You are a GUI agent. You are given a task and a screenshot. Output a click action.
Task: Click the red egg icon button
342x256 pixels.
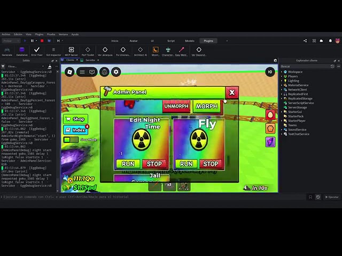click(x=270, y=115)
